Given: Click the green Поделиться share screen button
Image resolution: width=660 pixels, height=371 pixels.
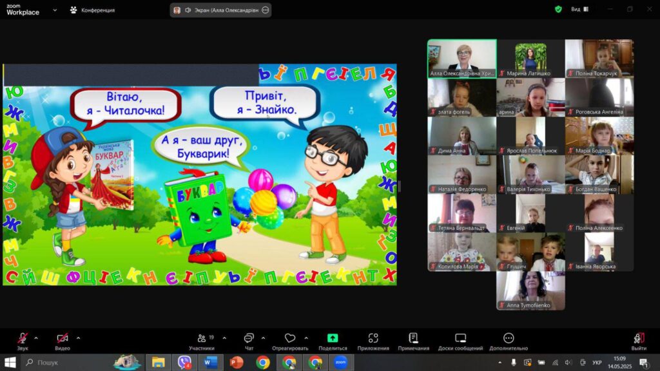Looking at the screenshot, I should click(333, 341).
